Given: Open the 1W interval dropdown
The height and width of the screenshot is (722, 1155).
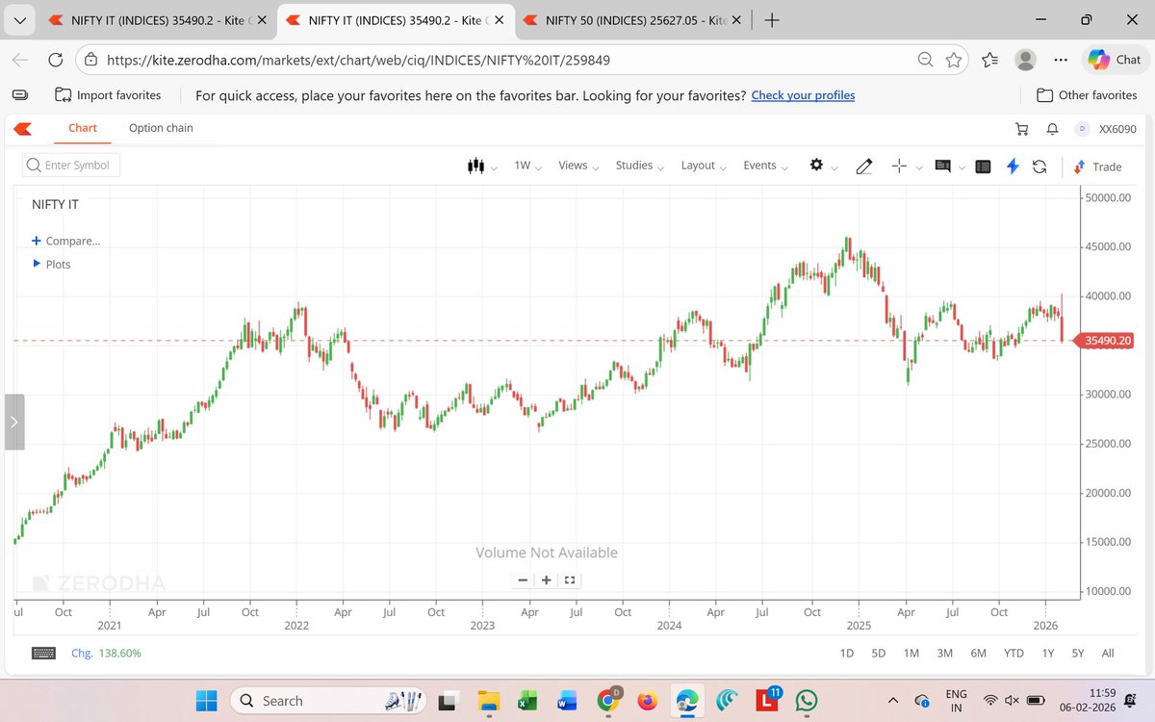Looking at the screenshot, I should click(528, 166).
